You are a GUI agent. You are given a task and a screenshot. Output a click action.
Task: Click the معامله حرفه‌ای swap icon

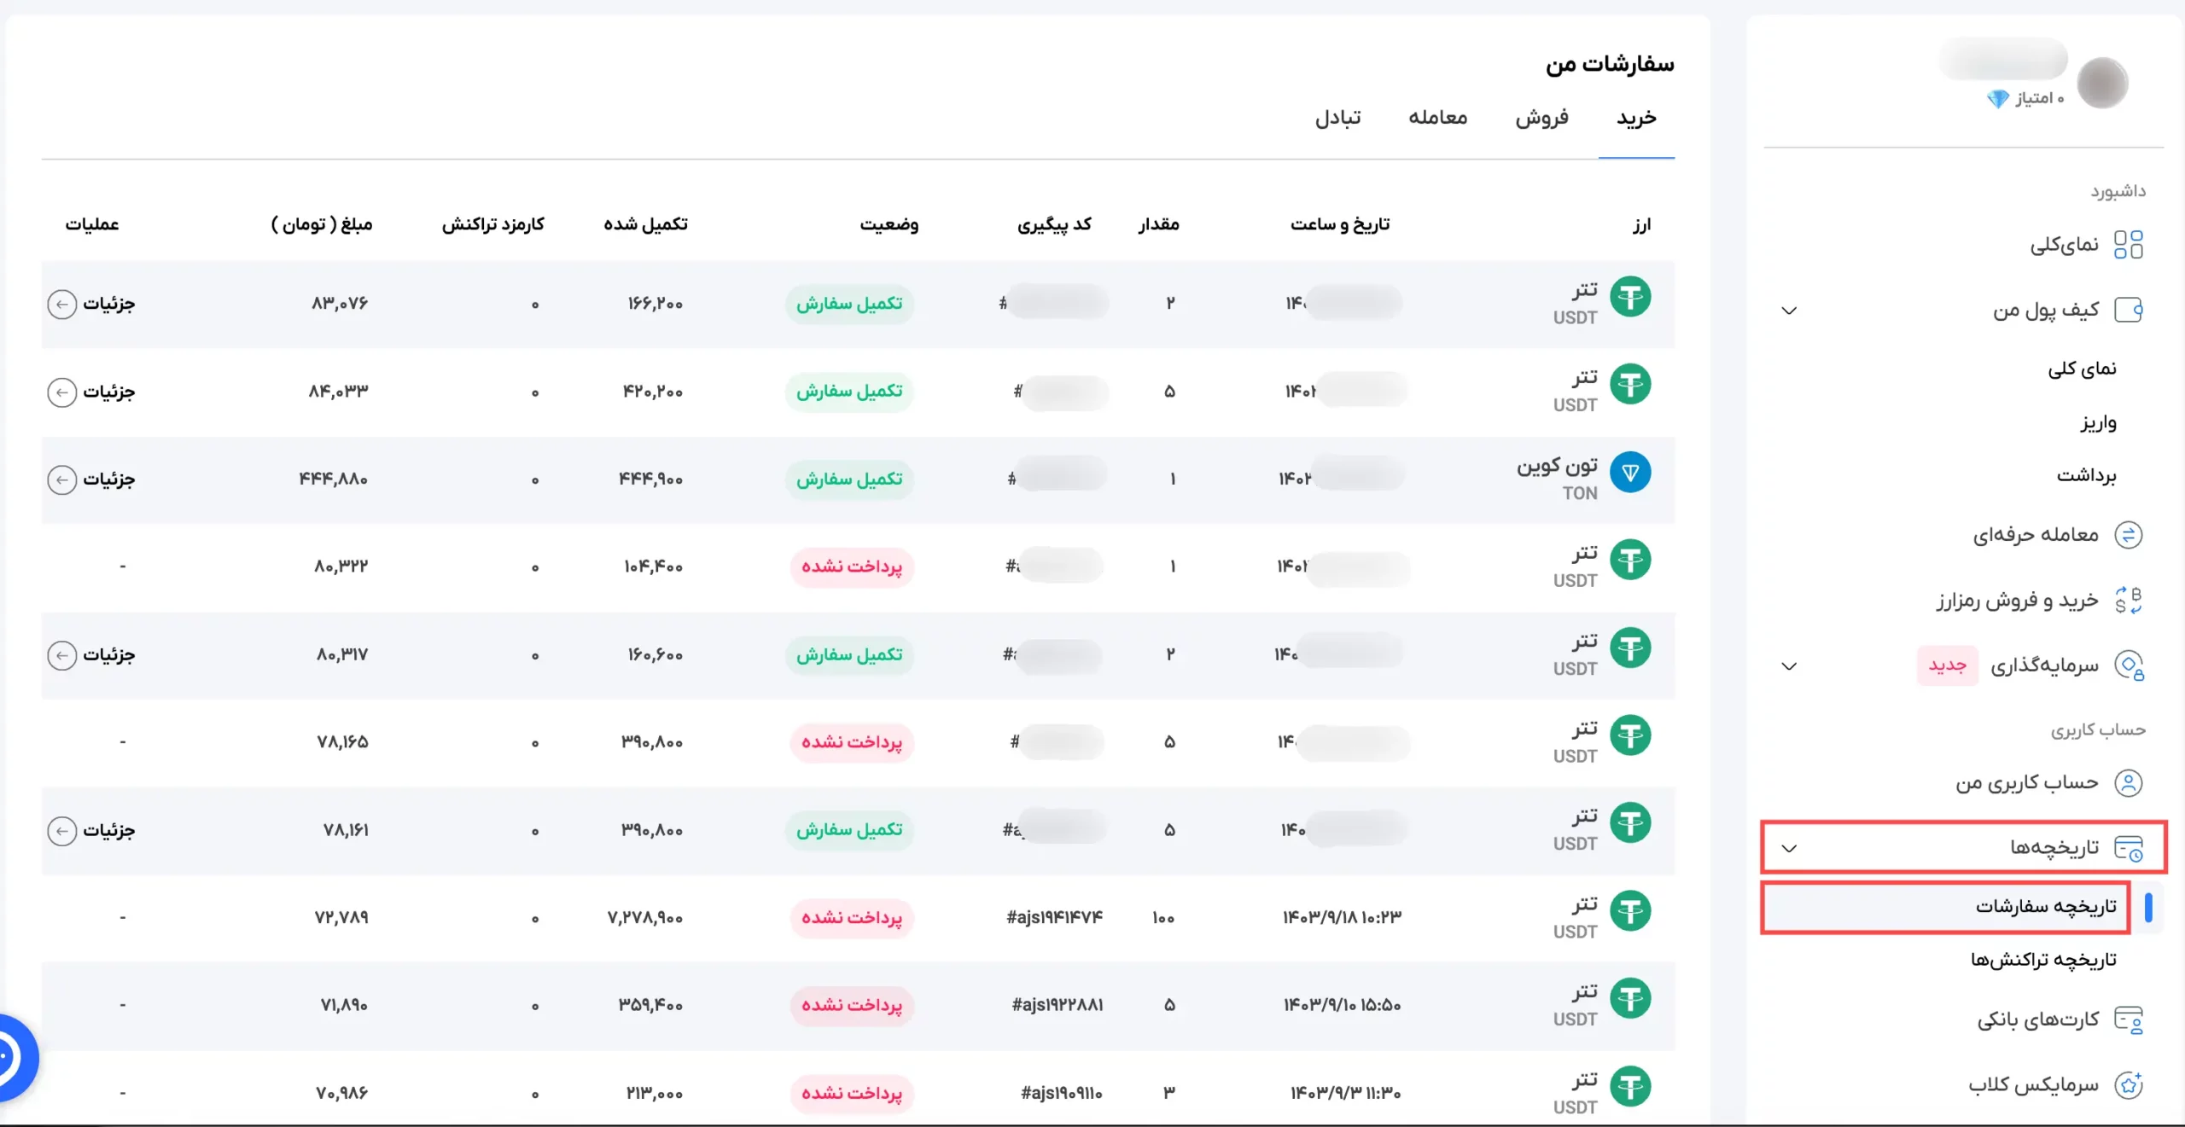[x=2128, y=535]
